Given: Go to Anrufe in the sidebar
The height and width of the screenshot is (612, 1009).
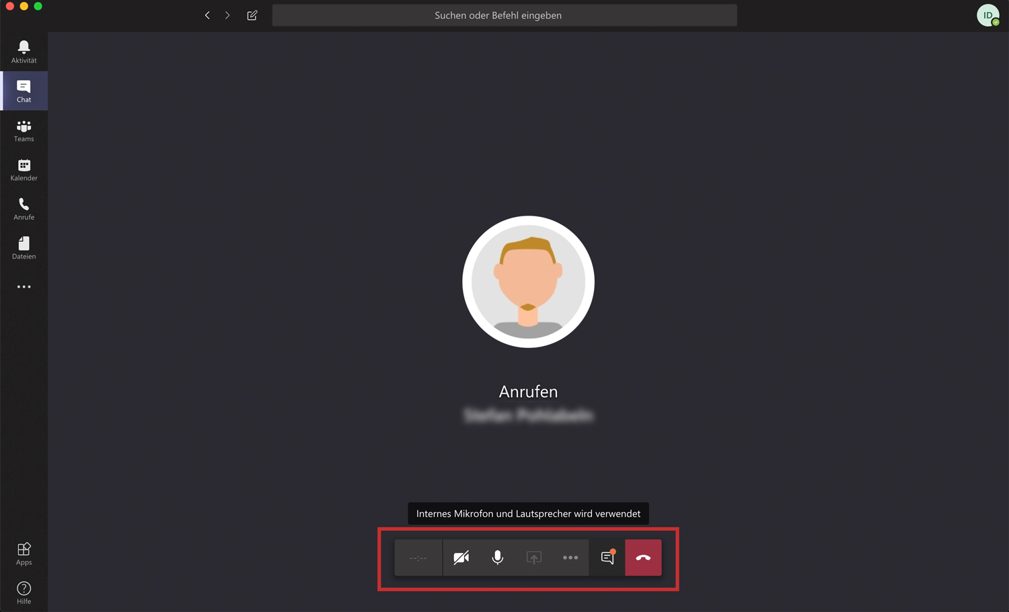Looking at the screenshot, I should coord(24,209).
